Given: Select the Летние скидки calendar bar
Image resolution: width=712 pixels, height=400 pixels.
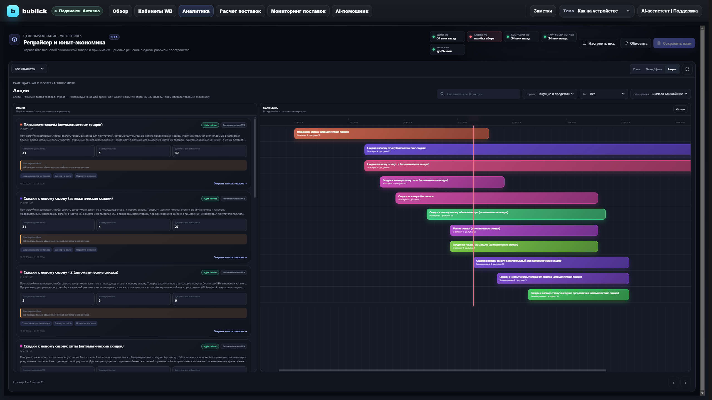Looking at the screenshot, I should click(x=524, y=230).
